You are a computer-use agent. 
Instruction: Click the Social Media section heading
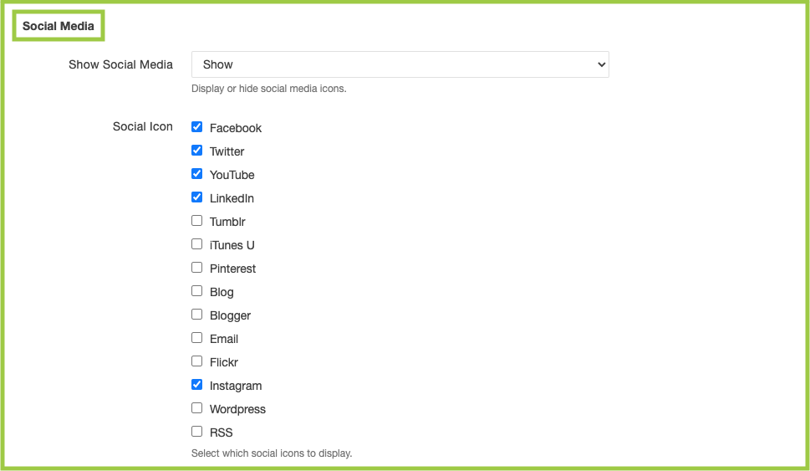coord(59,26)
